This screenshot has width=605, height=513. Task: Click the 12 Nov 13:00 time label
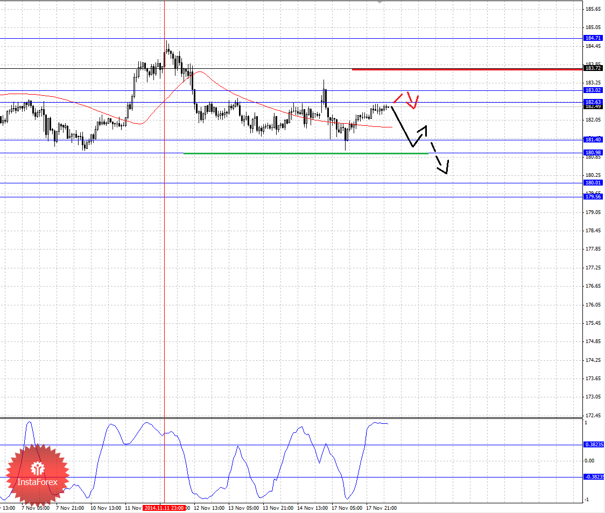tap(209, 508)
